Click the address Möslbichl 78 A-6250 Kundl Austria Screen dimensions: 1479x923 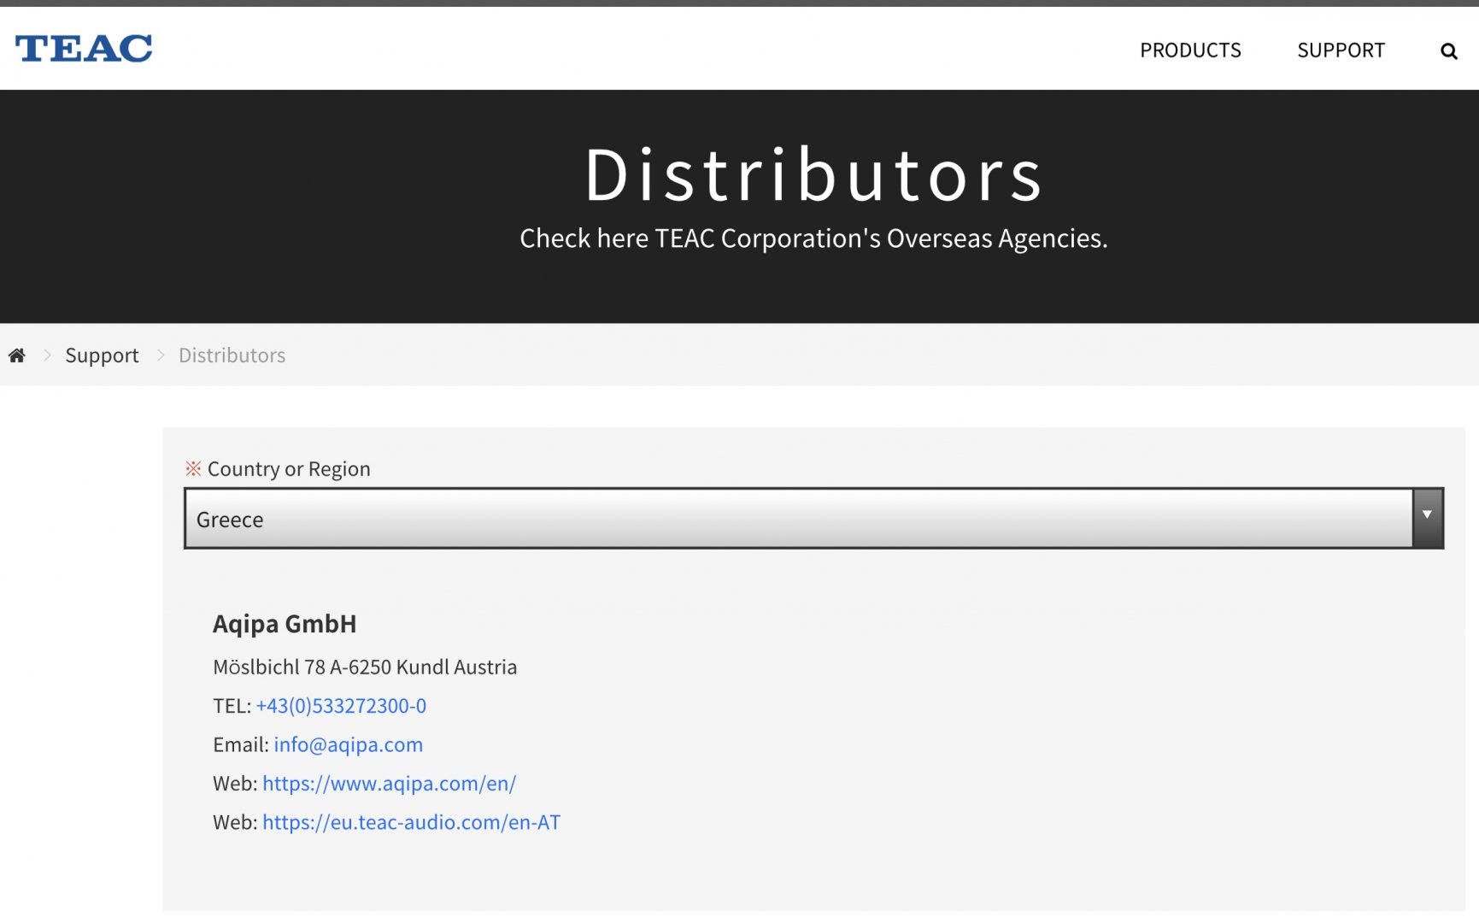[x=365, y=667]
